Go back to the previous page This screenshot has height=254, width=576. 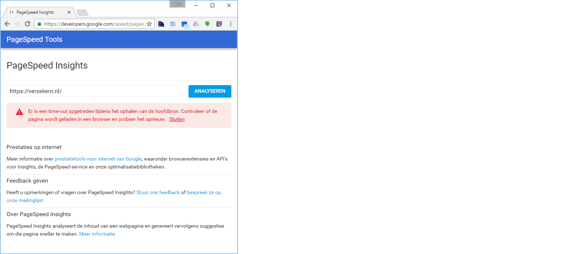(7, 24)
